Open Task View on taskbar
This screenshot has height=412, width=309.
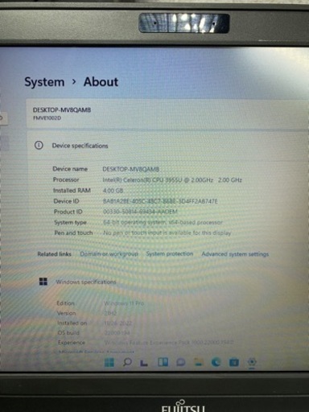(x=144, y=363)
